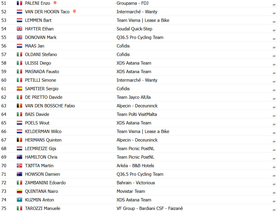Open the Team Polti VisitMalta link
This screenshot has height=212, width=278.
tap(137, 114)
